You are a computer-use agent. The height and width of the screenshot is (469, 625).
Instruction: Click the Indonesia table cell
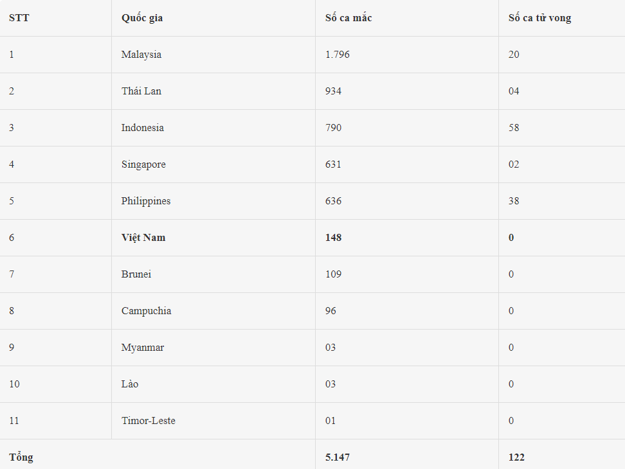click(x=143, y=128)
